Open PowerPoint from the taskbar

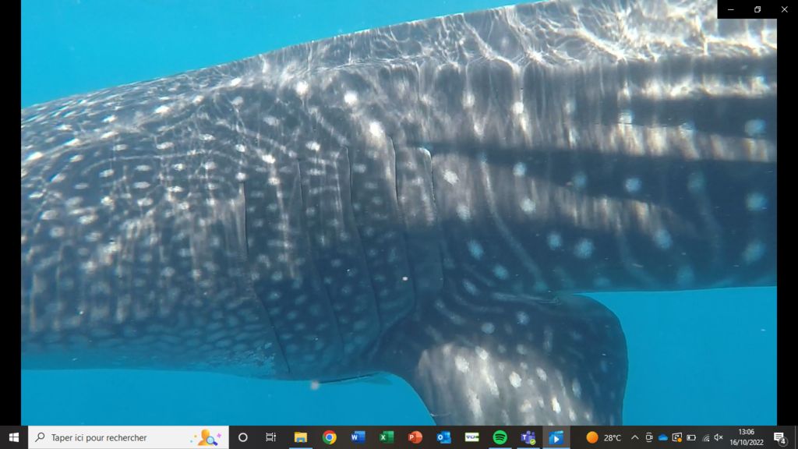415,437
